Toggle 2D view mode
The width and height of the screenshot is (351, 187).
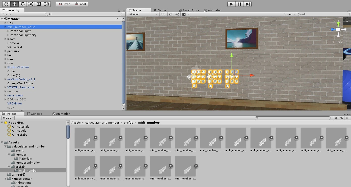[163, 14]
